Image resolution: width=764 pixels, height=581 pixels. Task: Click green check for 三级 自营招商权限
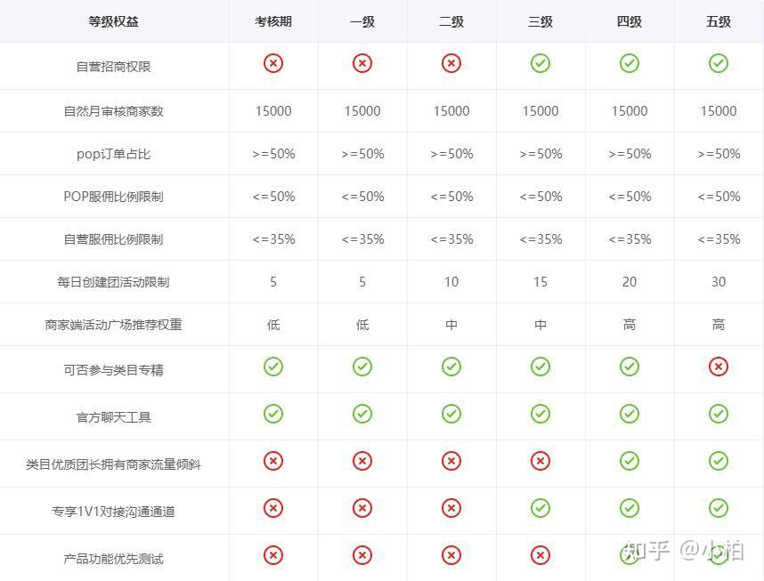point(540,63)
